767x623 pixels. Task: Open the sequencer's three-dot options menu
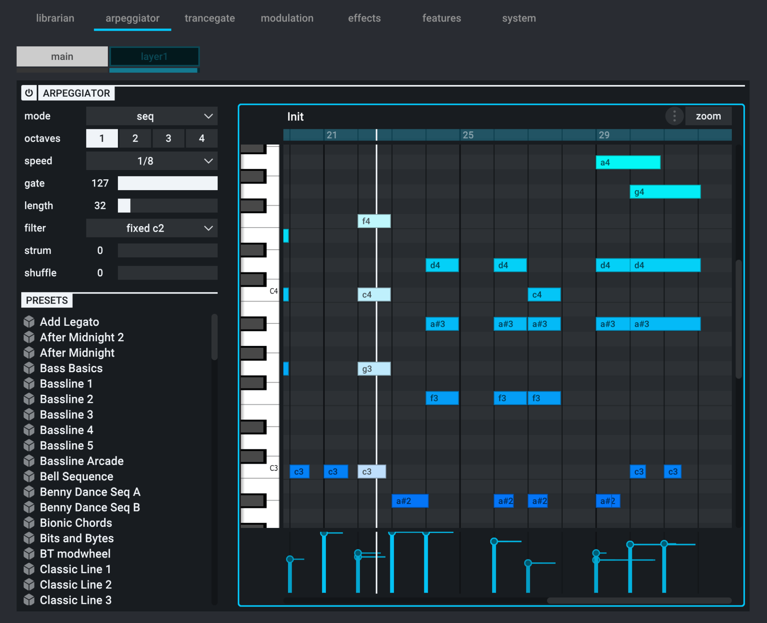pyautogui.click(x=674, y=116)
